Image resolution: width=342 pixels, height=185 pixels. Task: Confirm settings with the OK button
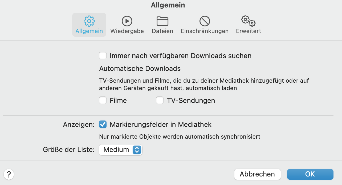(310, 174)
